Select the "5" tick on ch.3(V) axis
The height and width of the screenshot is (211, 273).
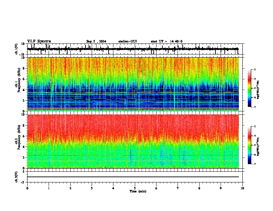coord(24,172)
